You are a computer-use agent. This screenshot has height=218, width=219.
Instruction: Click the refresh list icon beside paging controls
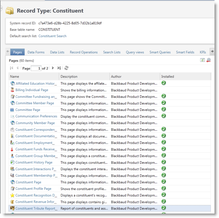(x=66, y=68)
